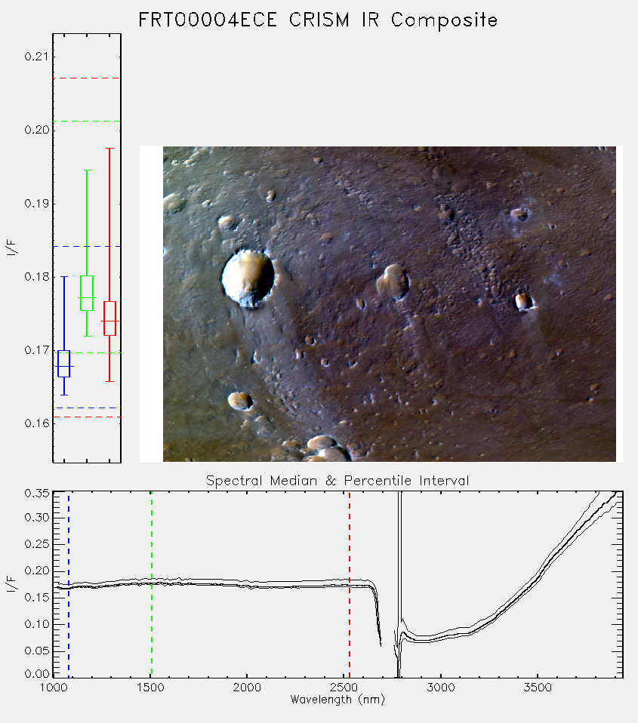The width and height of the screenshot is (638, 723).
Task: Click the largest bright crater in image
Action: coord(248,278)
